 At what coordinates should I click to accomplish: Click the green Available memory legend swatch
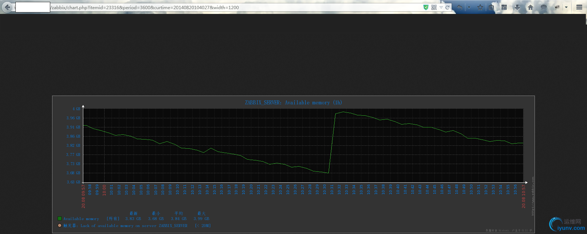pos(59,219)
